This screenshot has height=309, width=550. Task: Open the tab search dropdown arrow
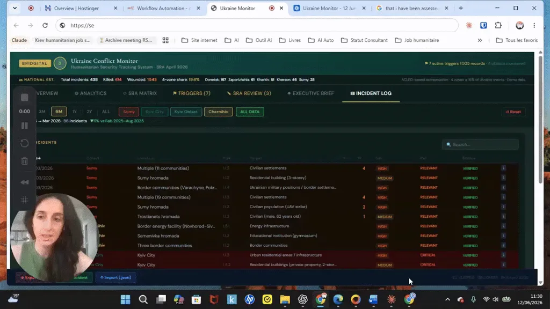(x=15, y=8)
